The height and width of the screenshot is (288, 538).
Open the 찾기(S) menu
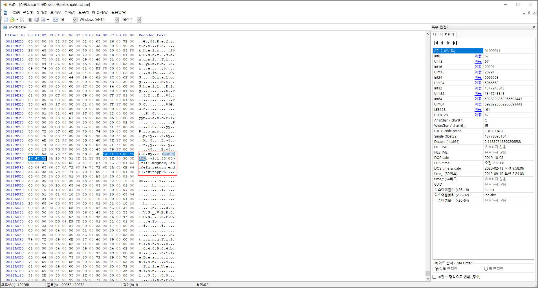click(42, 12)
